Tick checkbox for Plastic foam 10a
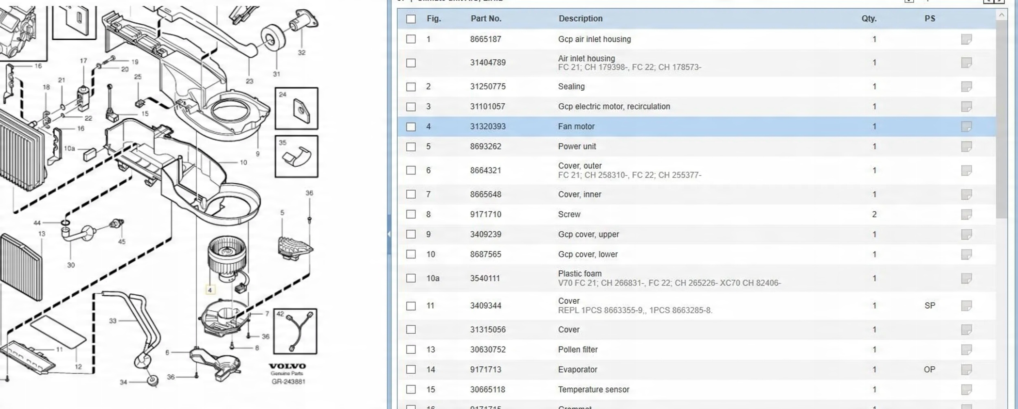 [411, 278]
